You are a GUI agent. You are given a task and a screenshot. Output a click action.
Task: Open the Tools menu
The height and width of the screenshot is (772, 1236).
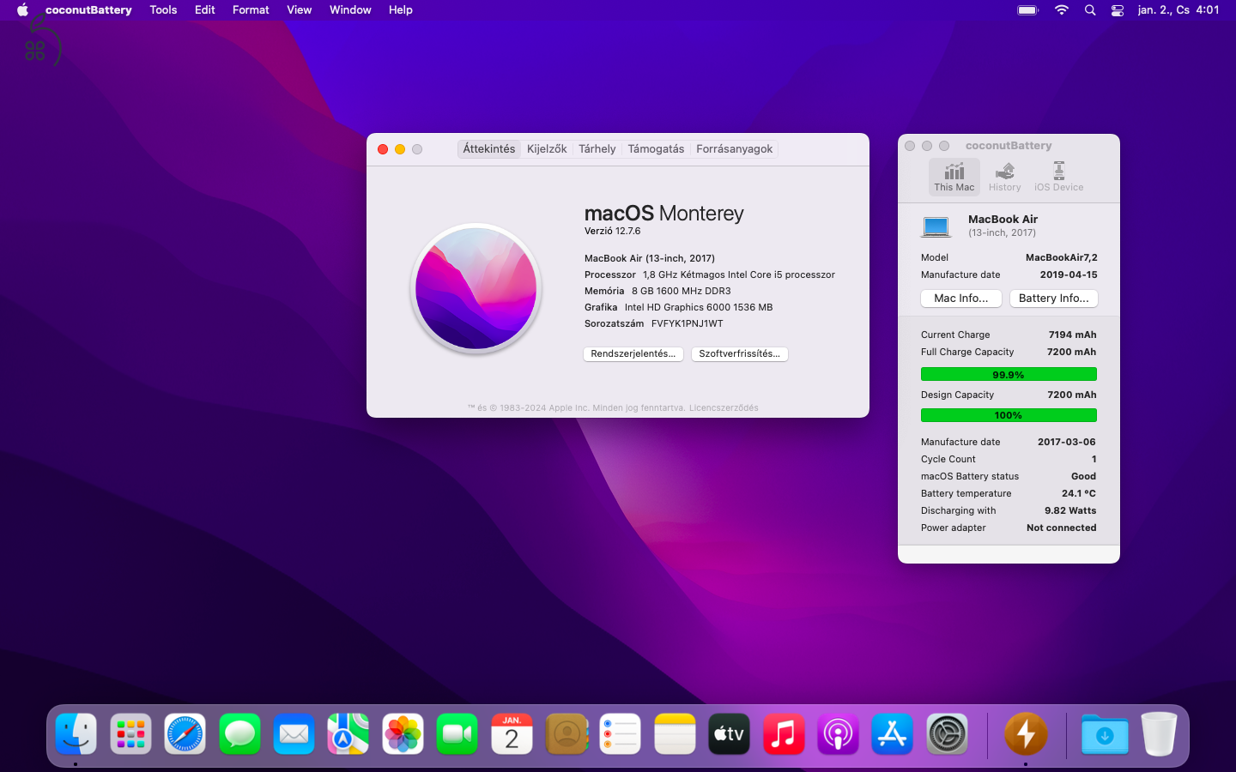163,10
